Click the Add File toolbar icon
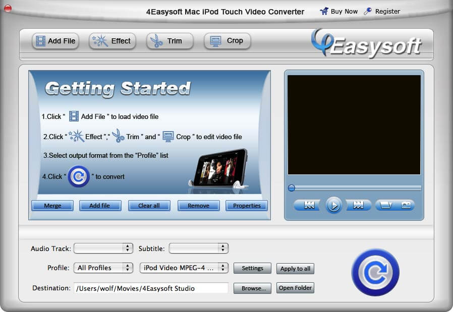This screenshot has width=453, height=312. click(x=40, y=41)
